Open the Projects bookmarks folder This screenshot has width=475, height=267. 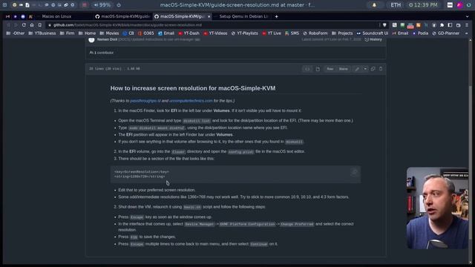pyautogui.click(x=342, y=33)
